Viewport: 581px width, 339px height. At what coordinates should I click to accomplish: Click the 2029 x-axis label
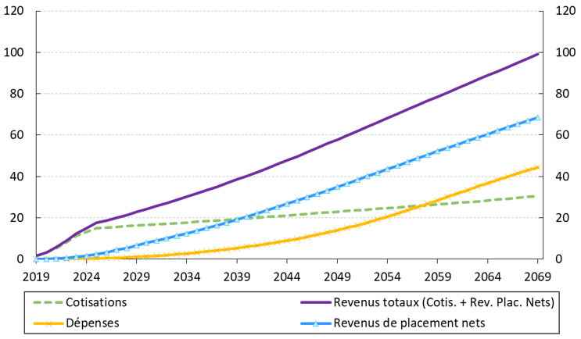(x=136, y=277)
